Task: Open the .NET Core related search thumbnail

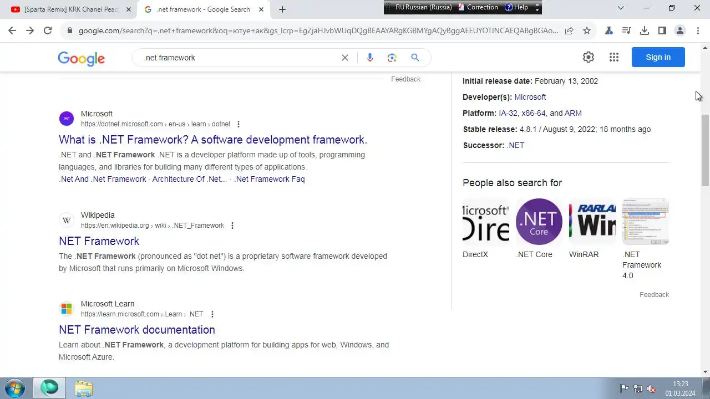Action: 539,222
